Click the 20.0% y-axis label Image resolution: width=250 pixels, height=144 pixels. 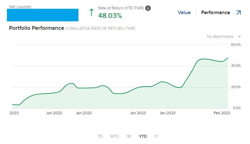coord(236,87)
